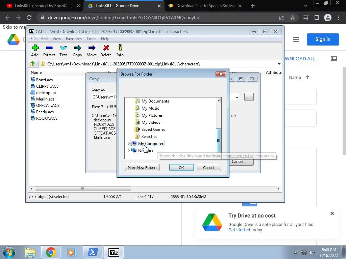Click scroll-up arrow in folder tree
The image size is (346, 259).
tap(219, 100)
